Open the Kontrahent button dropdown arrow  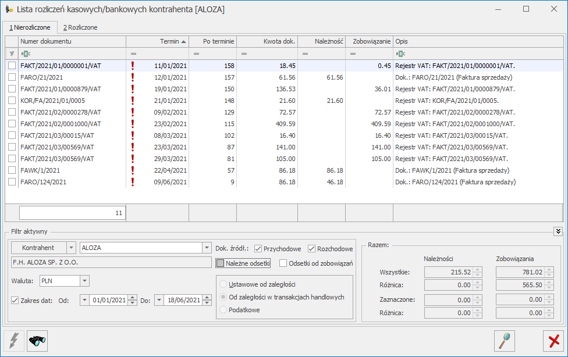[x=71, y=248]
